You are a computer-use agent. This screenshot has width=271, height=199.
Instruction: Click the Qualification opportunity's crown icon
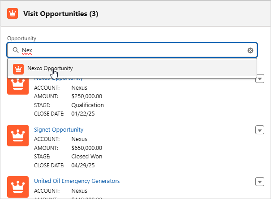[x=18, y=86]
